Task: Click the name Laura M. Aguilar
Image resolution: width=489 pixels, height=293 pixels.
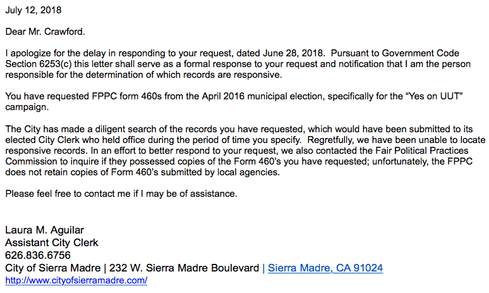Action: click(x=45, y=230)
